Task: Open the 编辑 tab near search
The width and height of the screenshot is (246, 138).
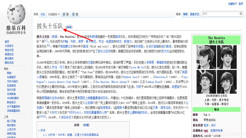Action: click(x=185, y=14)
